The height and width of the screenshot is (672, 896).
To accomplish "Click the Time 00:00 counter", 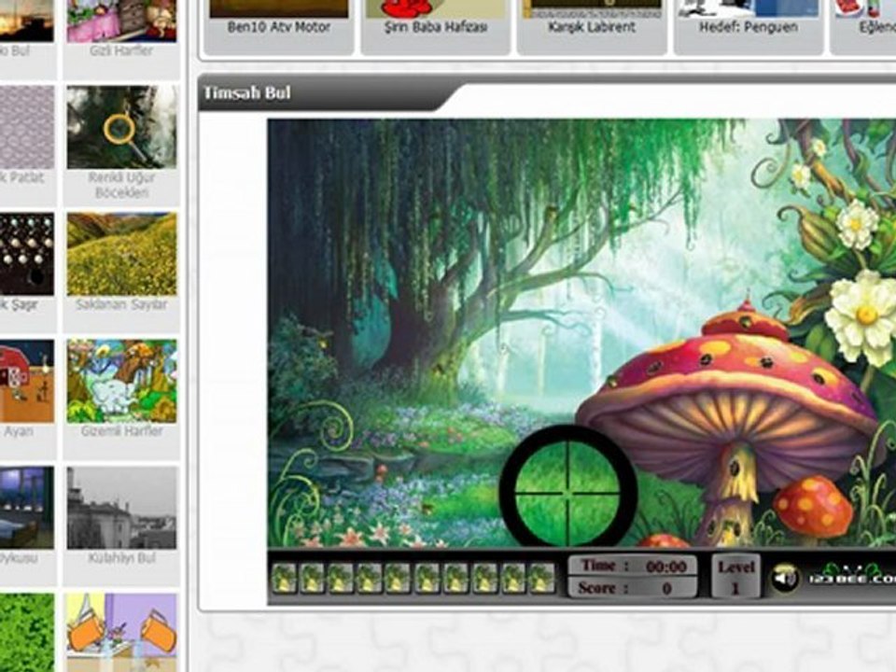I will click(633, 566).
